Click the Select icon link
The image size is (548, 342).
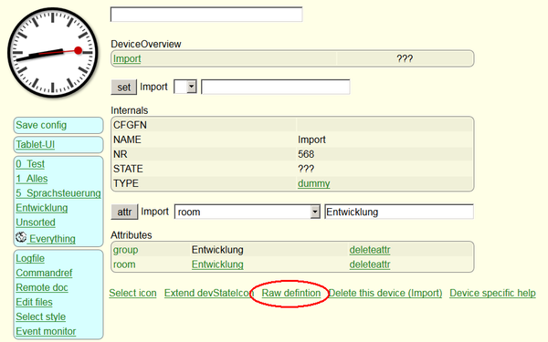tap(132, 293)
